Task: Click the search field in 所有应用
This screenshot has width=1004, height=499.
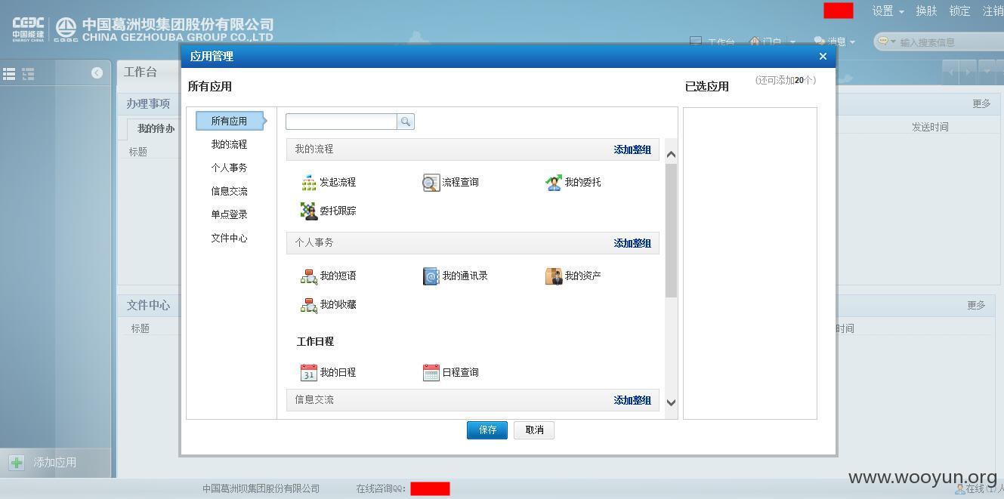Action: tap(341, 122)
